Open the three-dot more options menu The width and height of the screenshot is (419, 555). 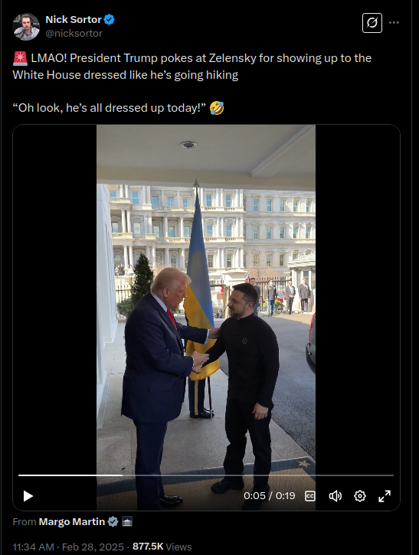394,23
